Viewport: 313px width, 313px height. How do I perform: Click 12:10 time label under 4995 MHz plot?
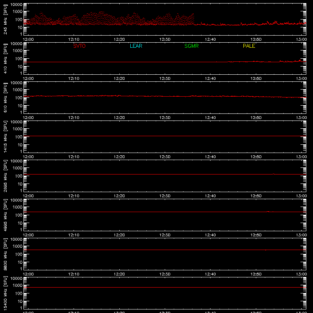(x=74, y=235)
